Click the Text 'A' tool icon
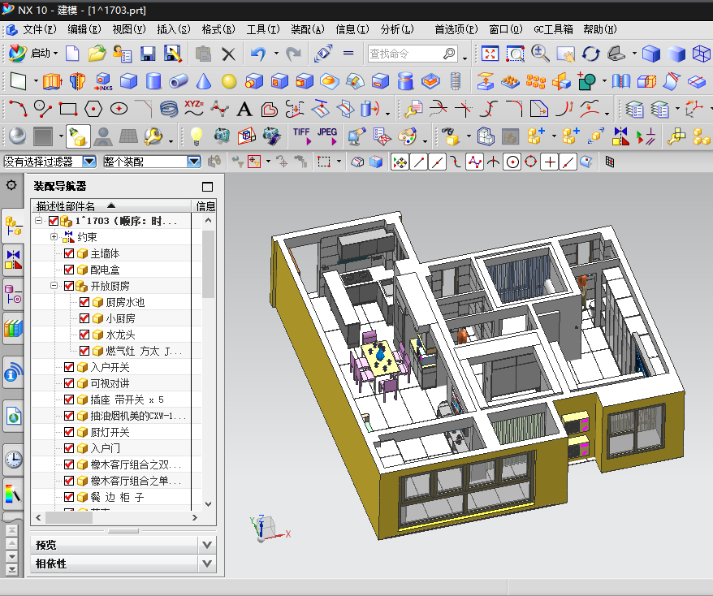Screen dimensions: 713x596 point(244,109)
